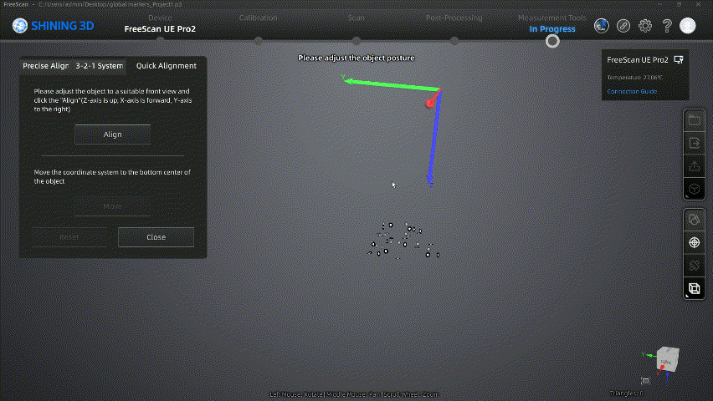Click the export file icon in right toolbar
The height and width of the screenshot is (401, 713).
point(694,144)
